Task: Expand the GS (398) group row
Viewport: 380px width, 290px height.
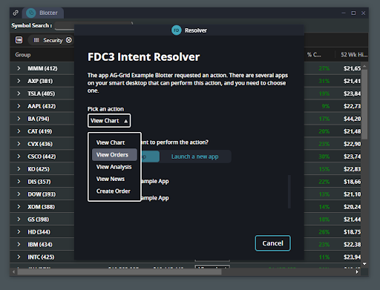Action: click(19, 220)
